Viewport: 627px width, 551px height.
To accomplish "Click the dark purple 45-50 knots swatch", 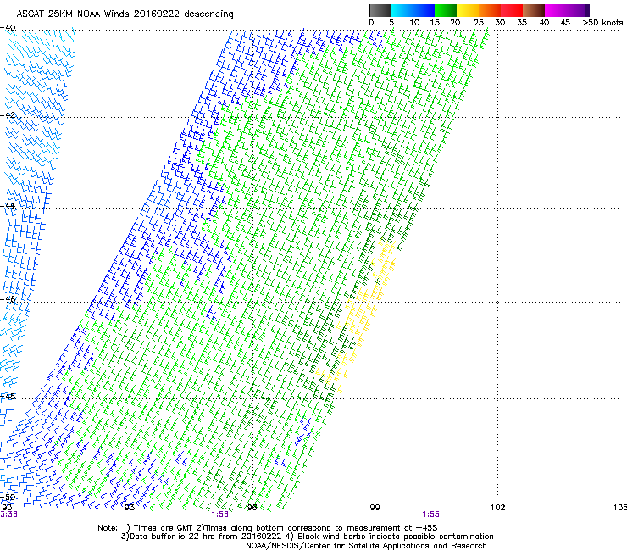I will (x=578, y=10).
